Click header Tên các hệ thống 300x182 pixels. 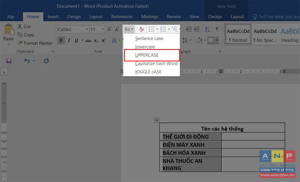[222, 129]
